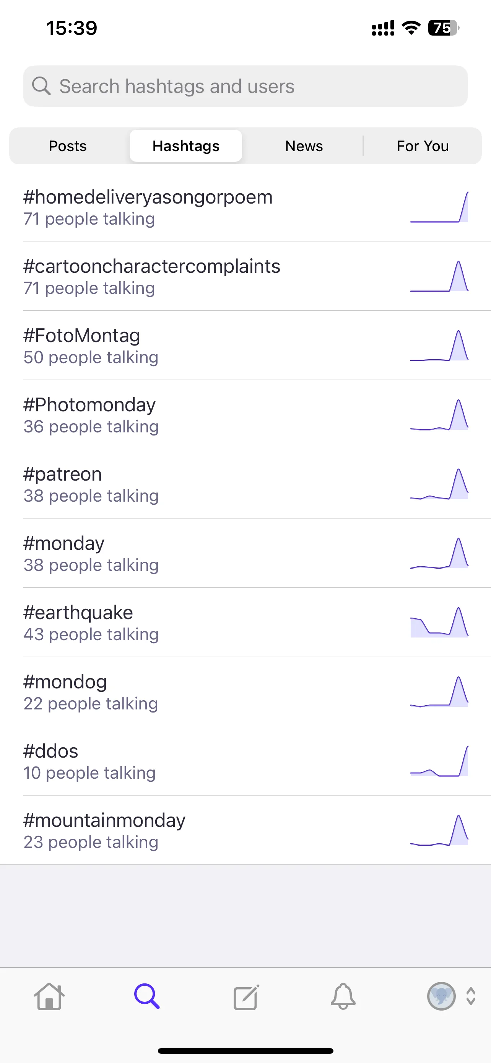This screenshot has width=491, height=1063.
Task: Tap the magnifier icon in search field
Action: tap(41, 86)
